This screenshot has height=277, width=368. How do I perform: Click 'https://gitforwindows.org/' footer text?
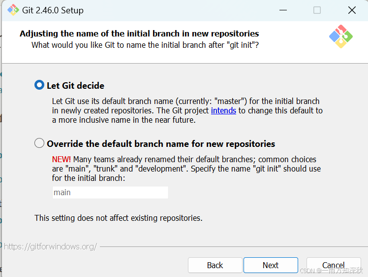51,246
